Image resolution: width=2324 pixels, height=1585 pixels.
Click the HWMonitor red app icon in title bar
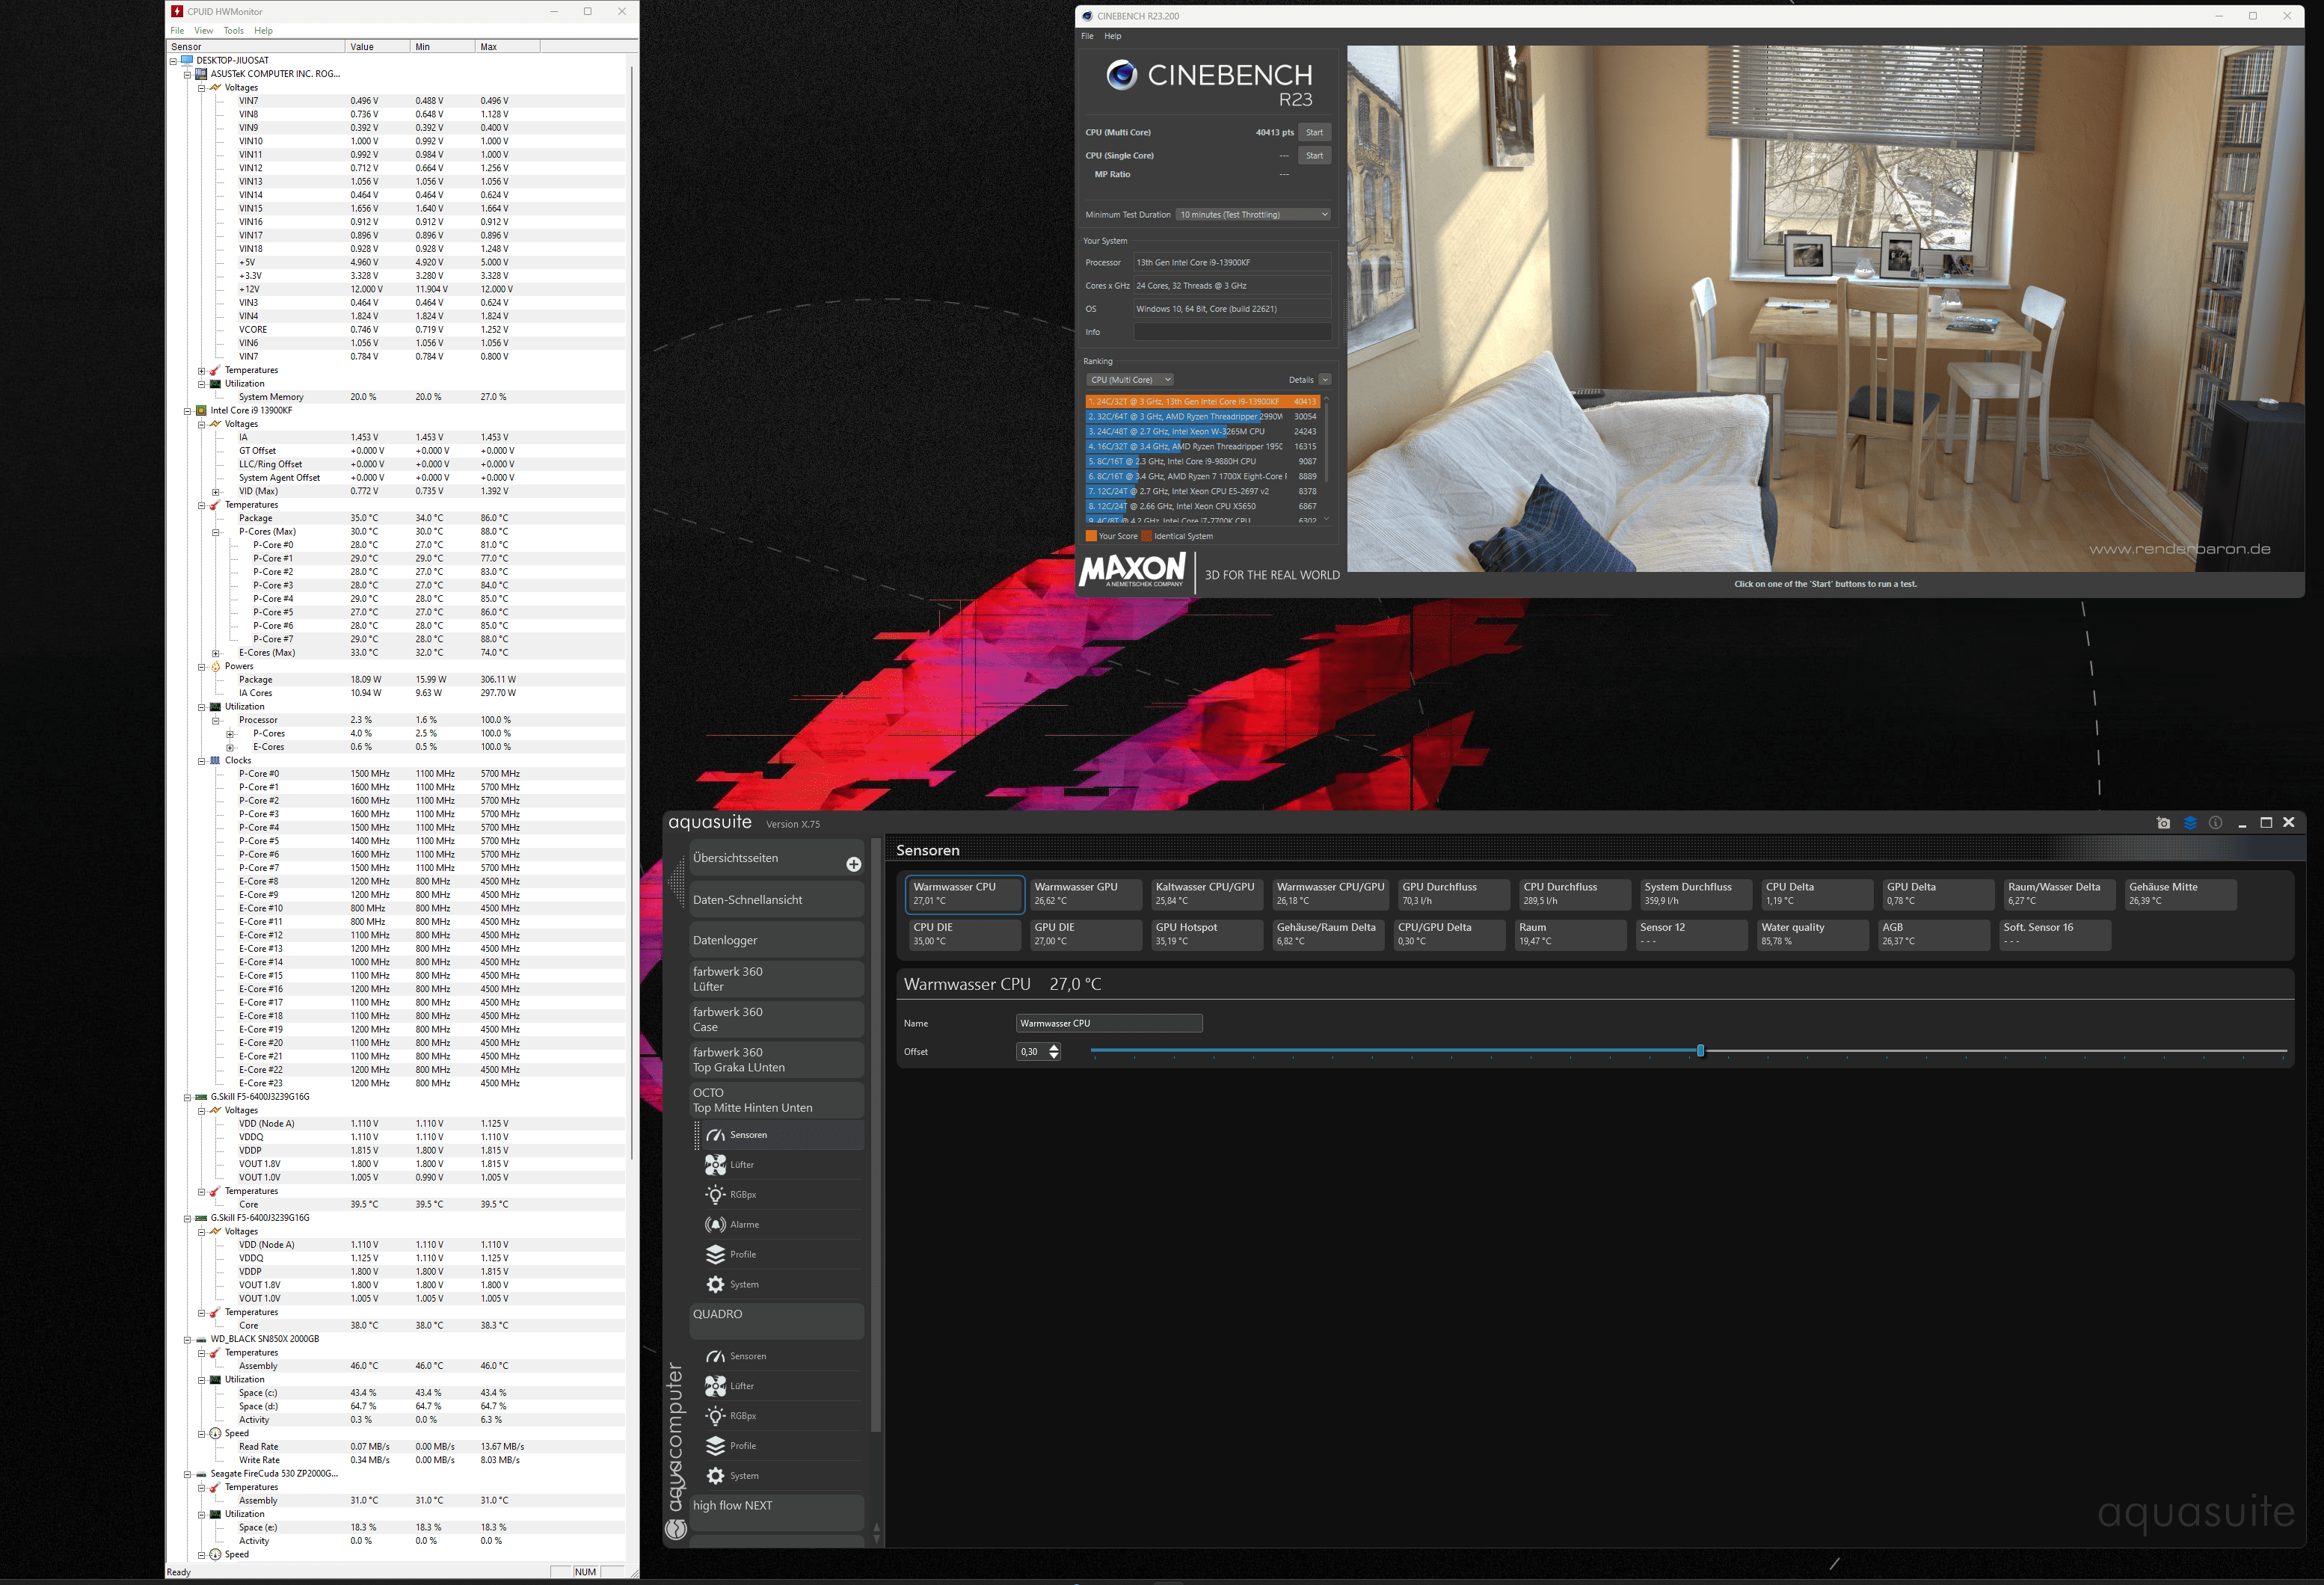(177, 11)
